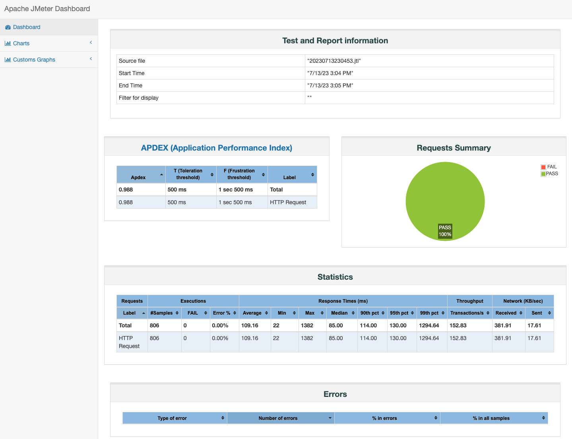Sort Errors table by % in errors
This screenshot has height=439, width=572.
(x=387, y=418)
